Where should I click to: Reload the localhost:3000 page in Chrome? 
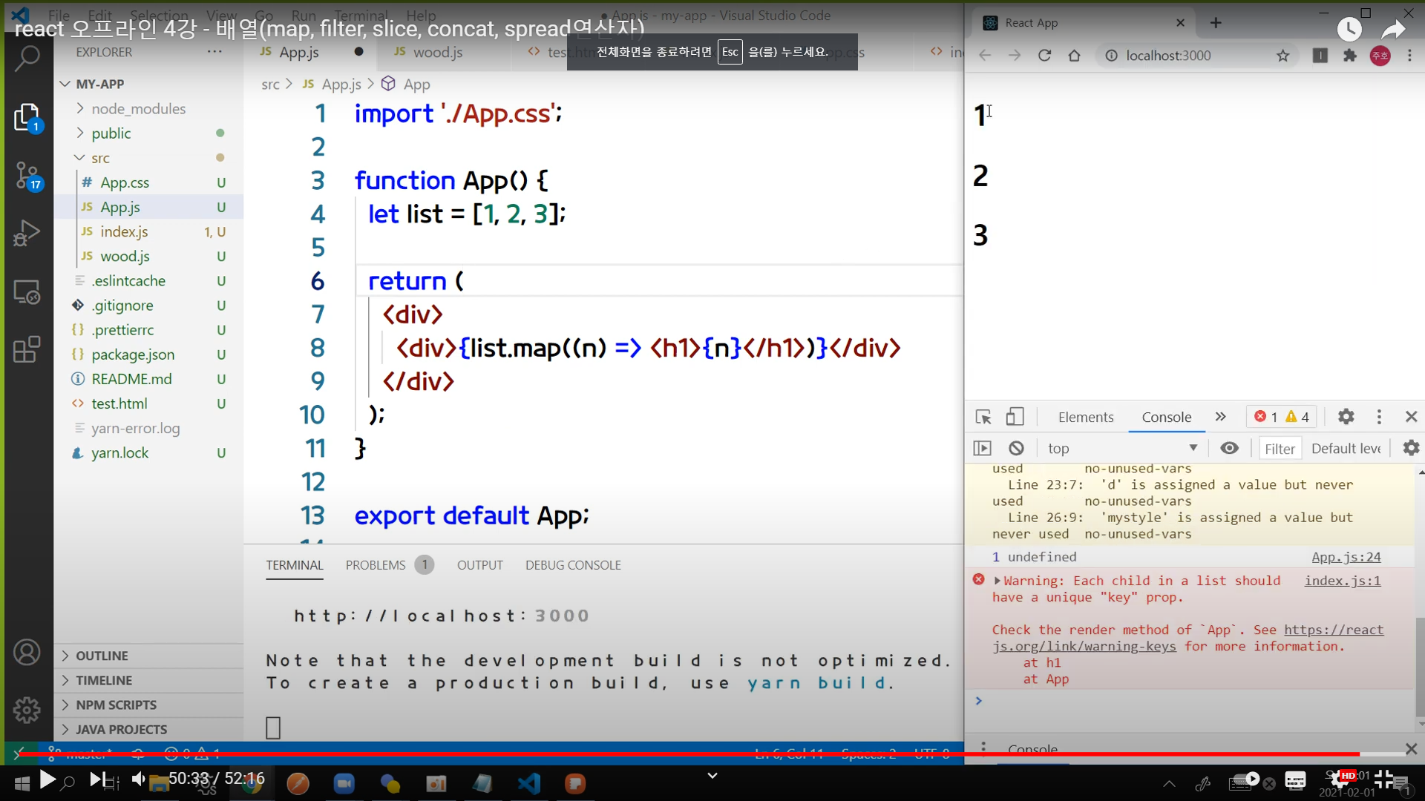(1044, 56)
